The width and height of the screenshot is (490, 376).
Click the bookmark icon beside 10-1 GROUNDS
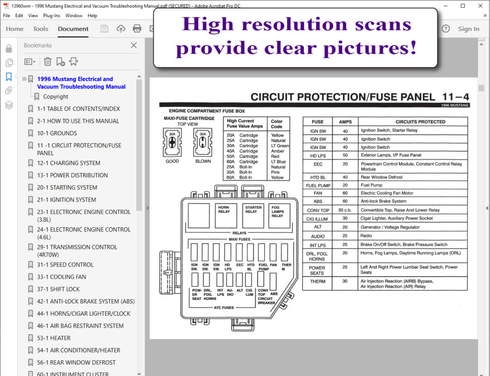click(x=31, y=133)
